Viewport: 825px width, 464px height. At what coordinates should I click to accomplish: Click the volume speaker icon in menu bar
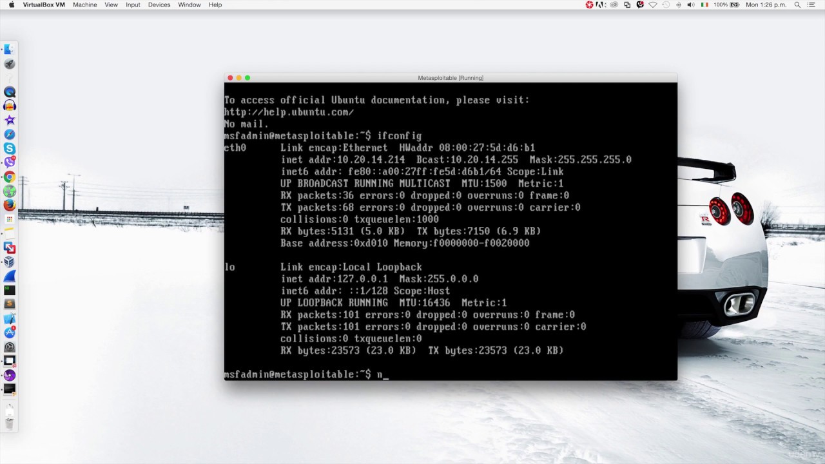(x=690, y=5)
